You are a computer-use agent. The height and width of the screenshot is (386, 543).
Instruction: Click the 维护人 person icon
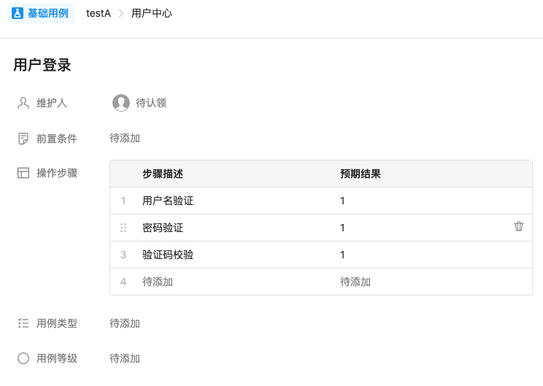(23, 103)
